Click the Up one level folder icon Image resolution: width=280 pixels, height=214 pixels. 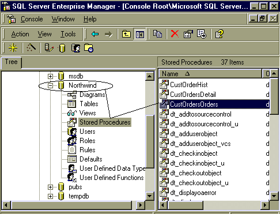click(x=126, y=34)
